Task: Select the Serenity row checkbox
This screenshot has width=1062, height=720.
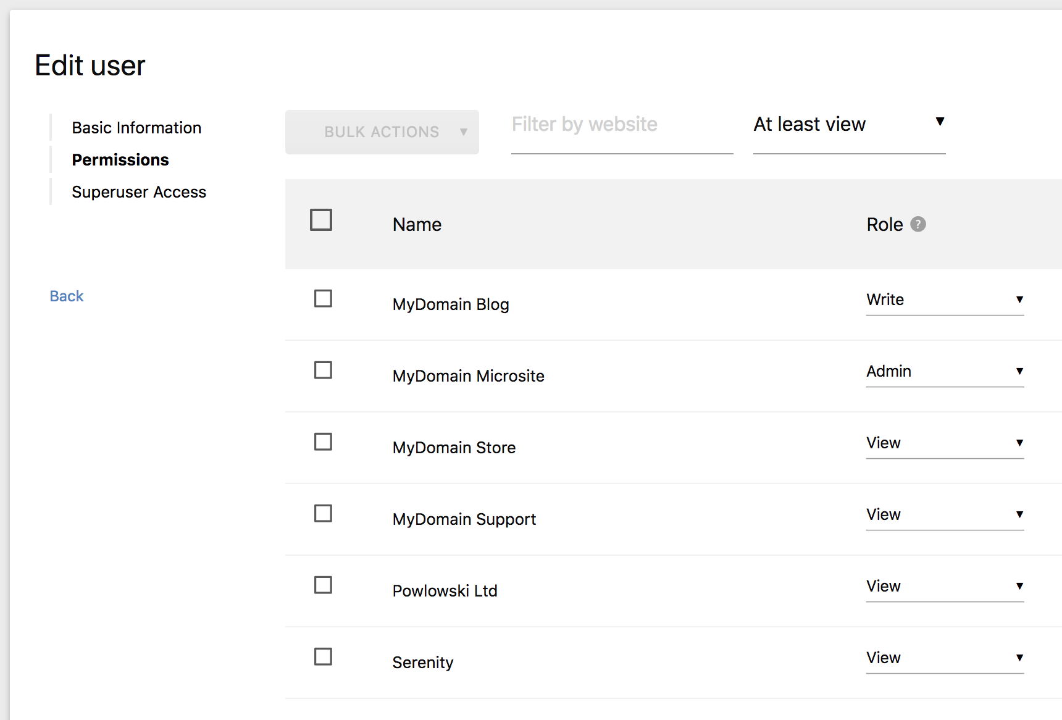Action: coord(323,657)
